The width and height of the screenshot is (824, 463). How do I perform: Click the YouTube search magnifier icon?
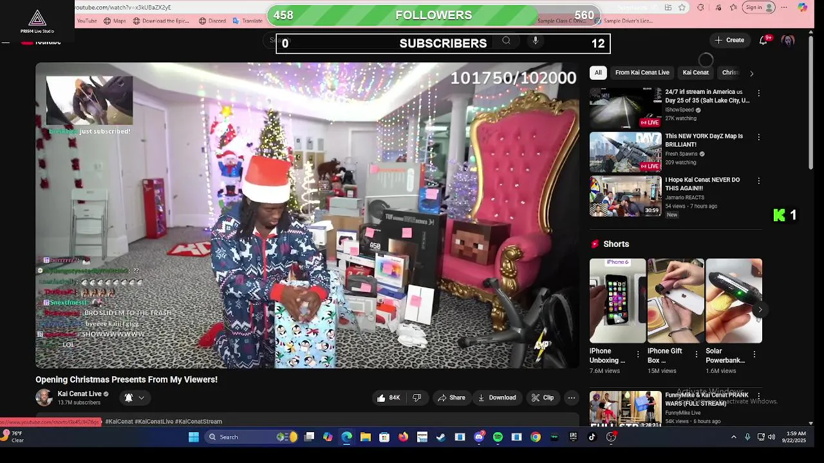(506, 41)
